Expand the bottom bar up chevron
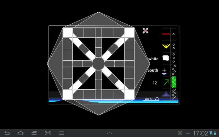Screen dimensions: 219x137 (109, 133)
